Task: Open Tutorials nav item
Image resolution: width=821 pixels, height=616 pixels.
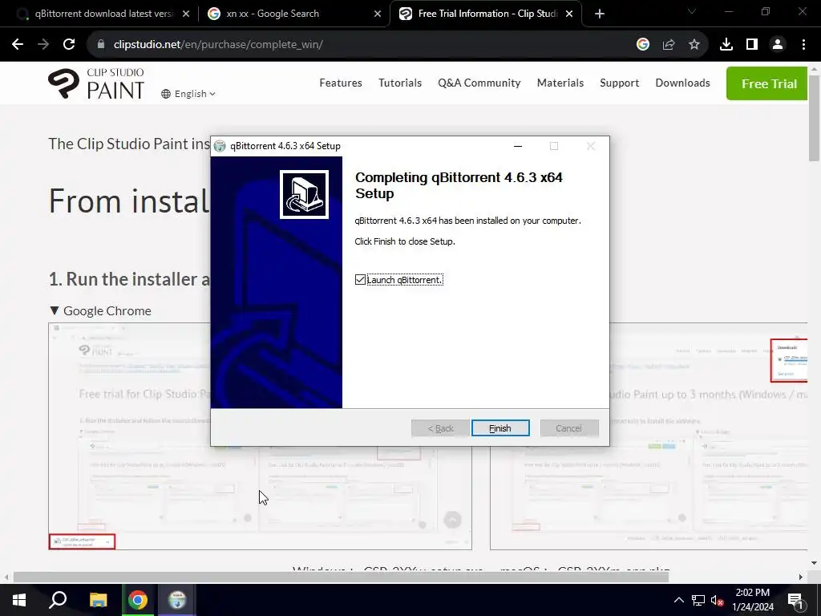Action: [x=400, y=83]
